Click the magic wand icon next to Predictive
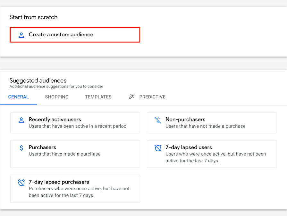This screenshot has height=216, width=287. 132,96
